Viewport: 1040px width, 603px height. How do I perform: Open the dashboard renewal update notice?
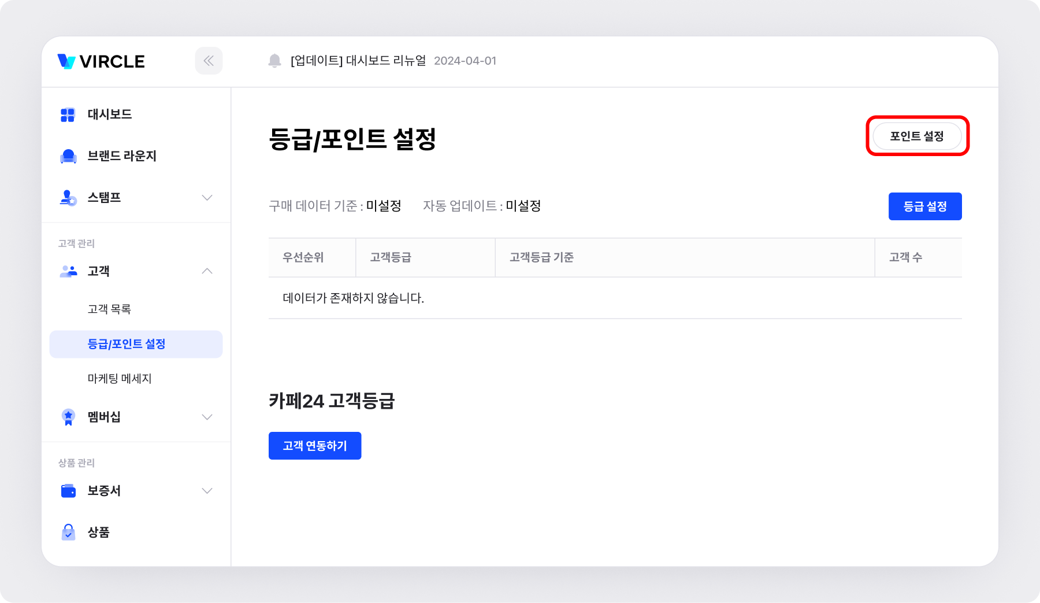click(x=358, y=61)
